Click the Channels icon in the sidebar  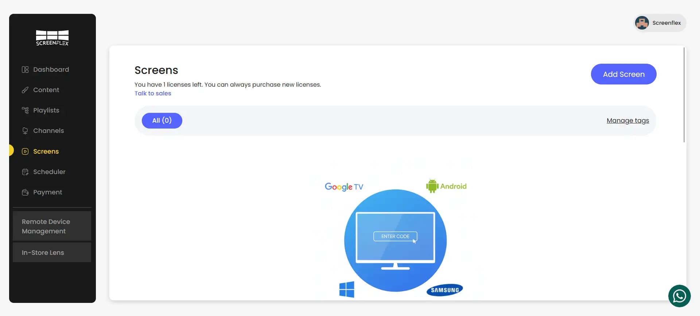click(25, 131)
